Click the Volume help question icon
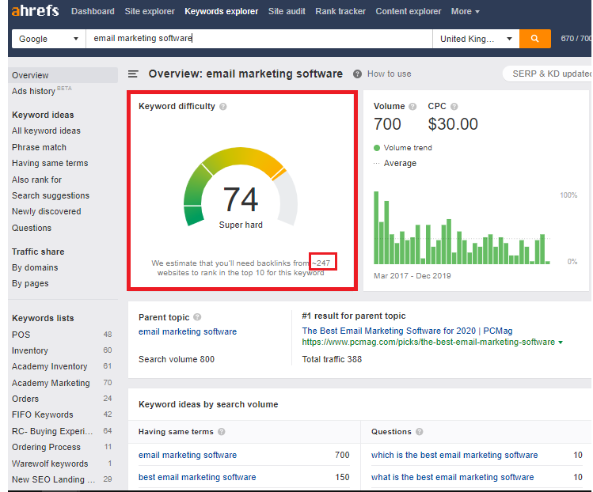Image resolution: width=593 pixels, height=492 pixels. 412,107
